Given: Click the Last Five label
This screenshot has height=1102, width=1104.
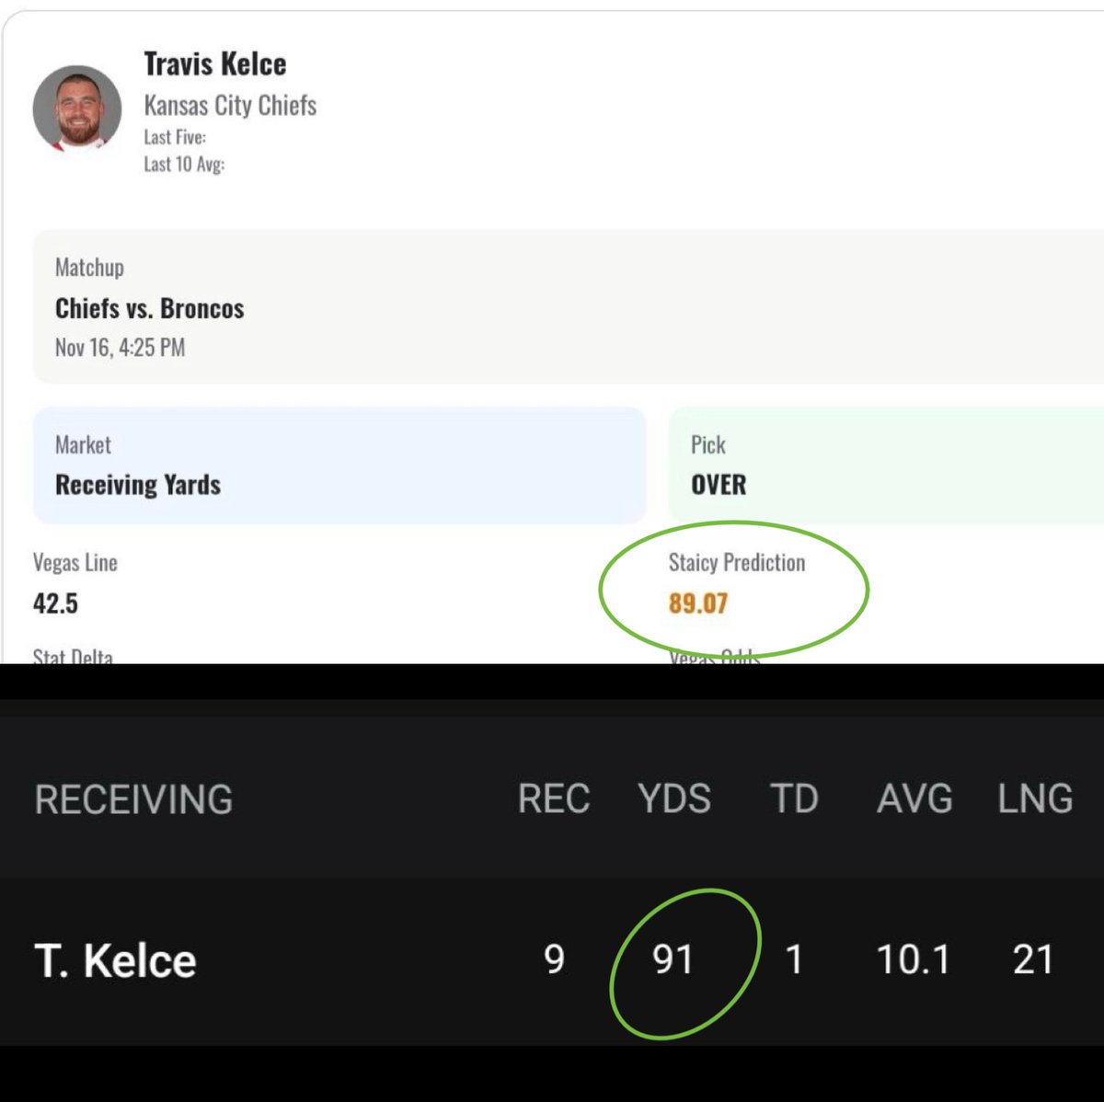Looking at the screenshot, I should pyautogui.click(x=175, y=137).
